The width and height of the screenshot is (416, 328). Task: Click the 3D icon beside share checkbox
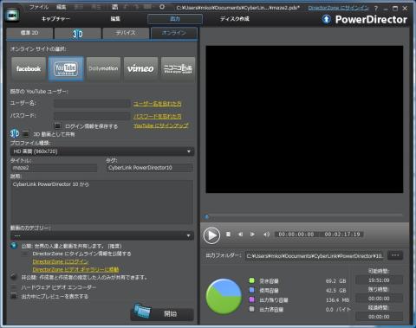coord(15,133)
